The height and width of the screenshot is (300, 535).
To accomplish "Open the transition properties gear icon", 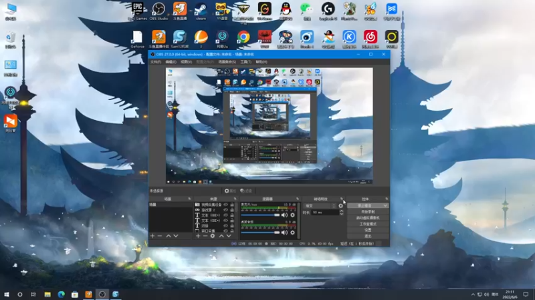I will point(340,206).
